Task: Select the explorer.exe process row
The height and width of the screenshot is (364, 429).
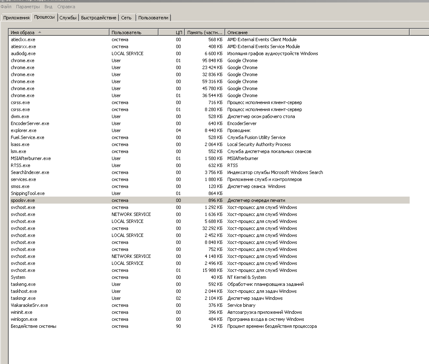Action: [210, 131]
